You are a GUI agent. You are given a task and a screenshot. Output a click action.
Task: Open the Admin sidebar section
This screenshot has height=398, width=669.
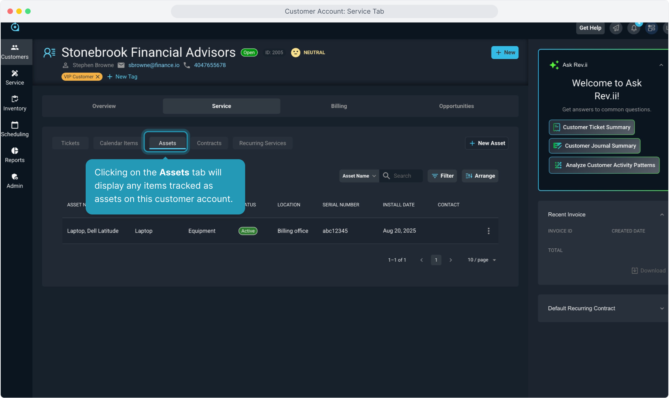point(15,181)
